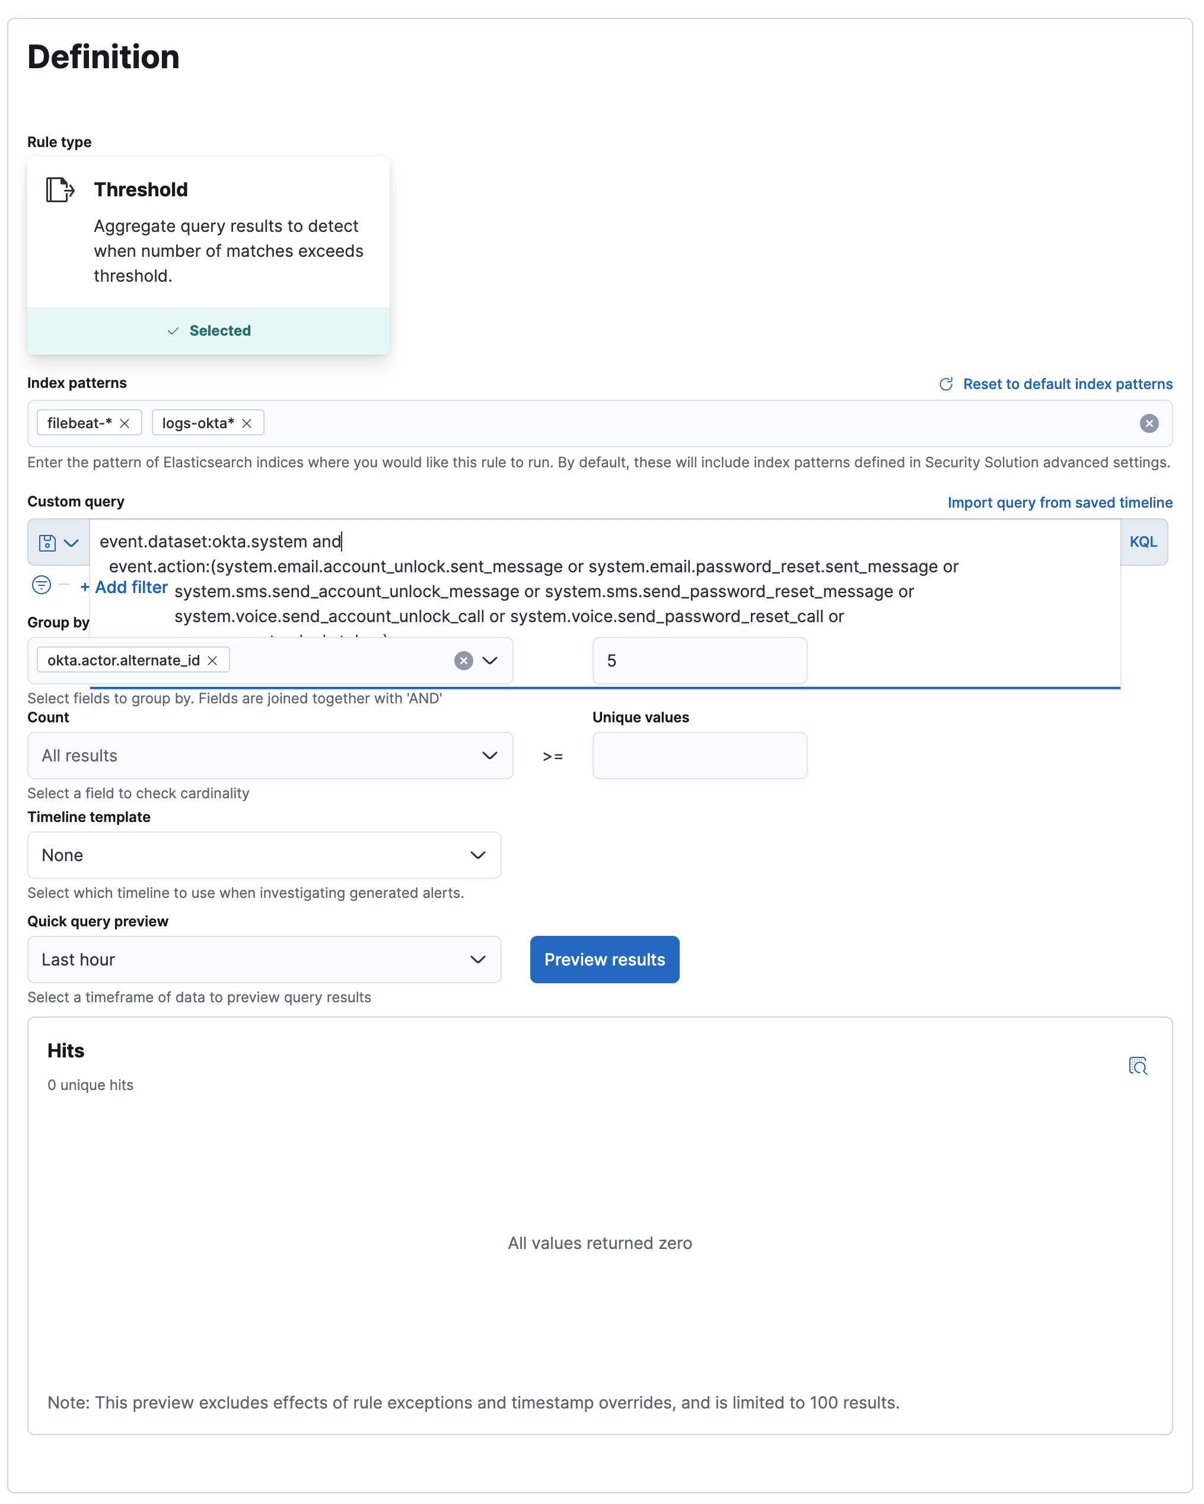1204x1504 pixels.
Task: Click Preview results
Action: [x=604, y=959]
